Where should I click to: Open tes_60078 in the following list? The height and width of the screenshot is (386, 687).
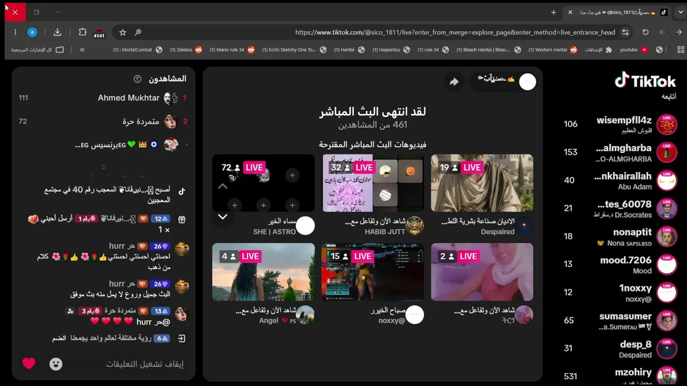(x=620, y=209)
